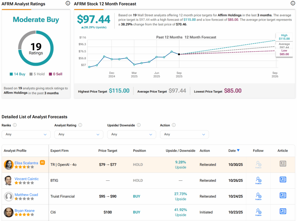Open the Analyst Rating dropdown

pos(79,134)
